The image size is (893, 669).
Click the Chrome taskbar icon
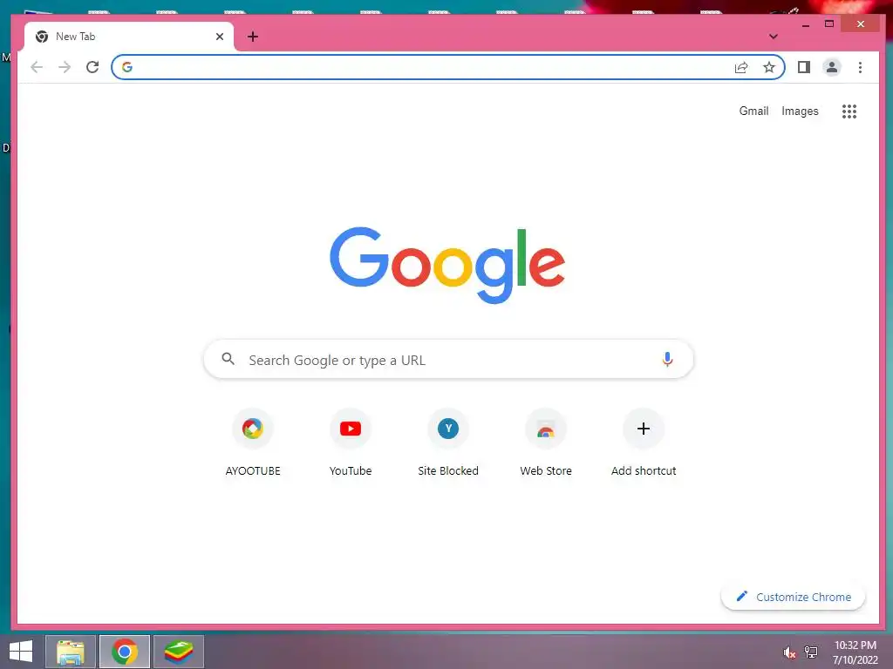tap(125, 652)
